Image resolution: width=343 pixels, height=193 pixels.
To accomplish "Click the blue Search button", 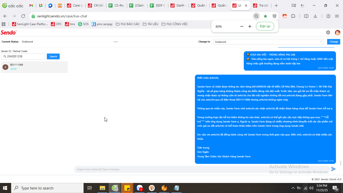I will (53, 56).
